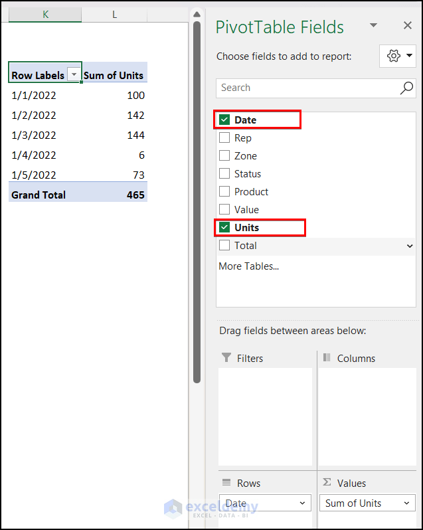Close the PivotTable Fields pane
This screenshot has width=423, height=530.
point(408,25)
